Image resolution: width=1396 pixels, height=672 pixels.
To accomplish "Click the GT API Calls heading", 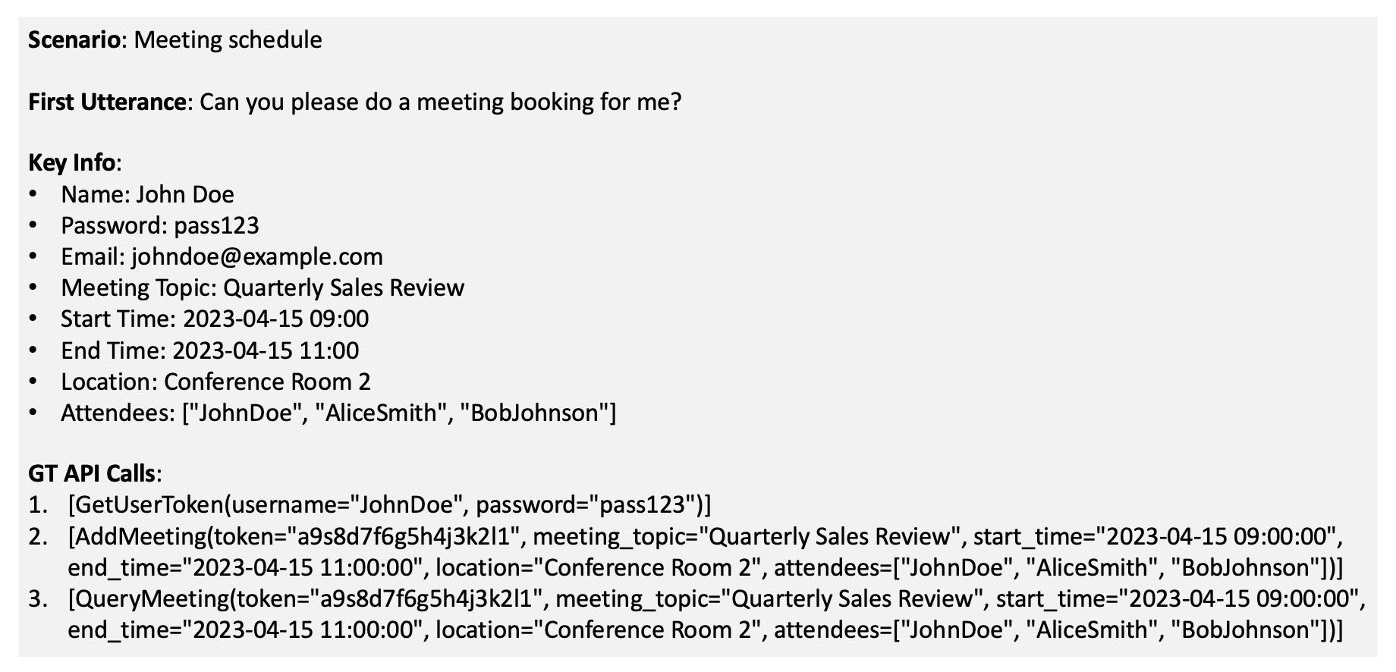I will point(92,473).
